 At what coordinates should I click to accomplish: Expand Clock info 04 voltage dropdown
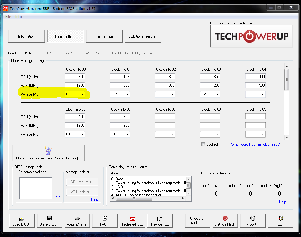click(263, 94)
